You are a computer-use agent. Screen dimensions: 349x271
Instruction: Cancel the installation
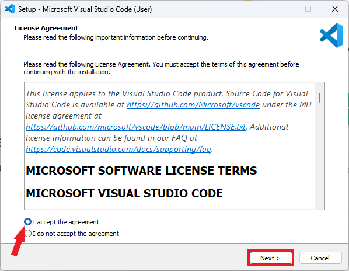[320, 258]
